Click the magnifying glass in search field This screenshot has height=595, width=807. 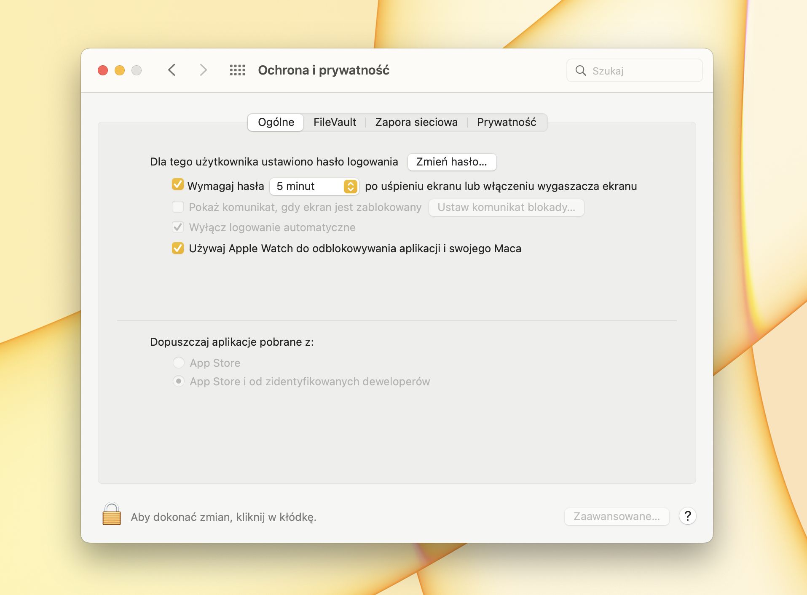(581, 70)
